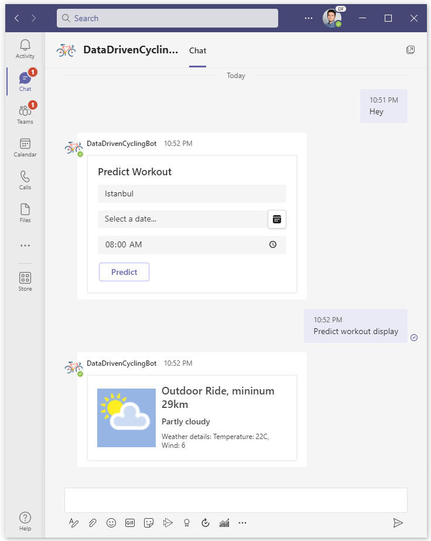Open the Teams section in sidebar
The width and height of the screenshot is (431, 541).
25,114
